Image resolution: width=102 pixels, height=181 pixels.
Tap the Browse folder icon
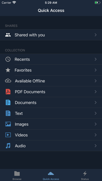tap(17, 173)
